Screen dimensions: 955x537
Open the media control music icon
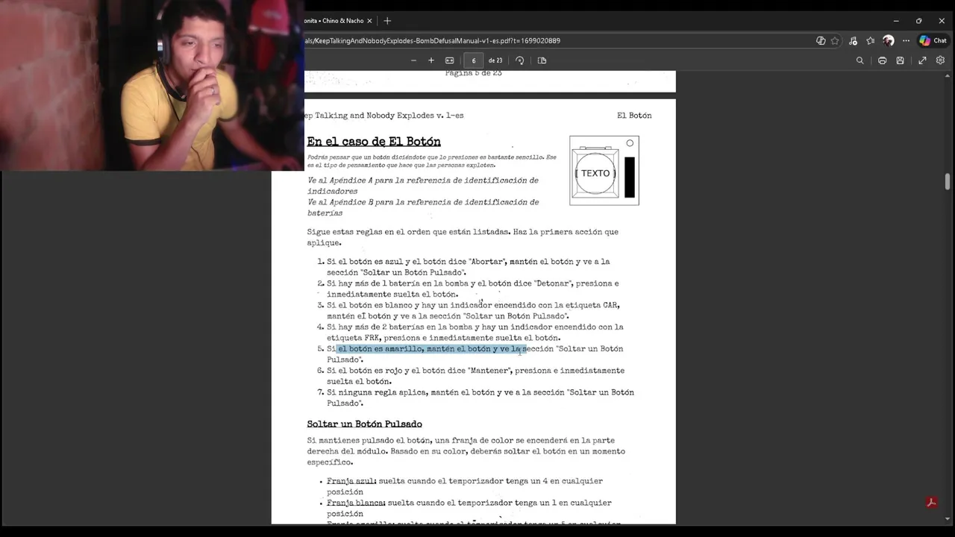tap(853, 41)
